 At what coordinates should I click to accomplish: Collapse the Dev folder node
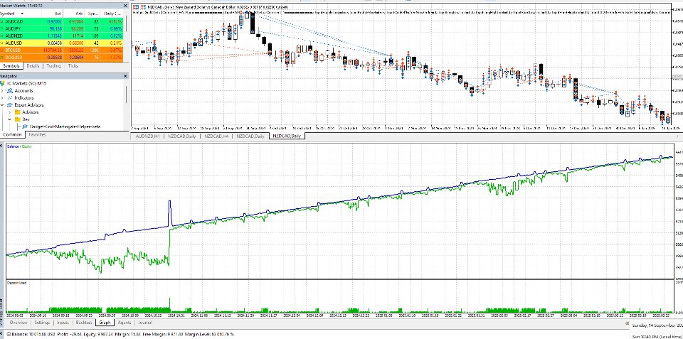[9, 119]
